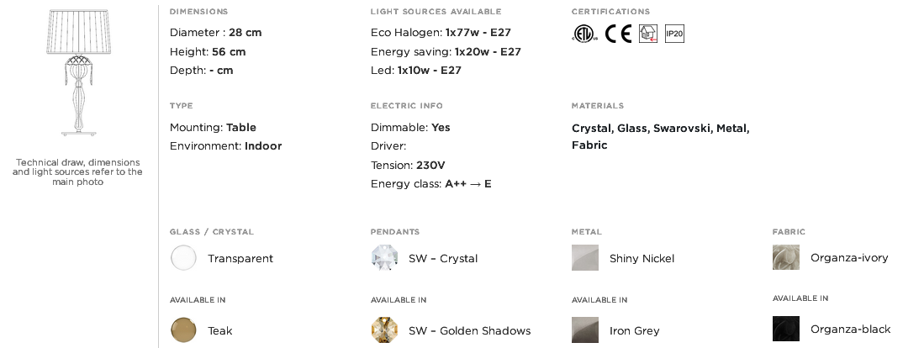Click the Organza-black label
This screenshot has width=903, height=348.
[851, 329]
